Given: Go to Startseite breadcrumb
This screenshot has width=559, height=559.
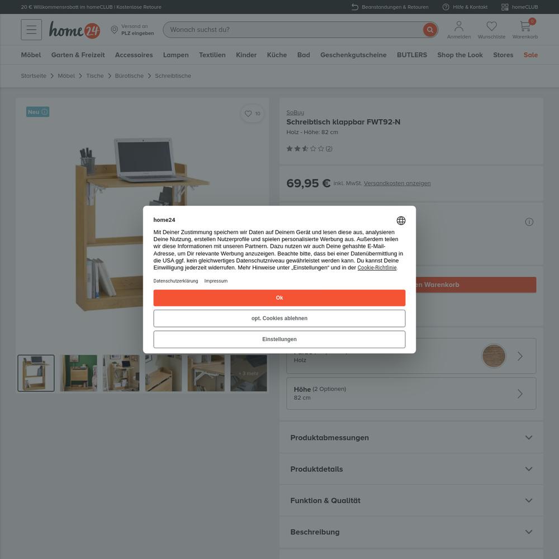Looking at the screenshot, I should (34, 76).
